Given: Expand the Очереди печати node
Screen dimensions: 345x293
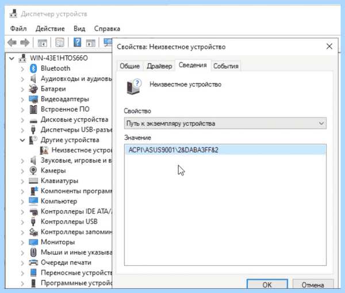Looking at the screenshot, I should (x=22, y=262).
